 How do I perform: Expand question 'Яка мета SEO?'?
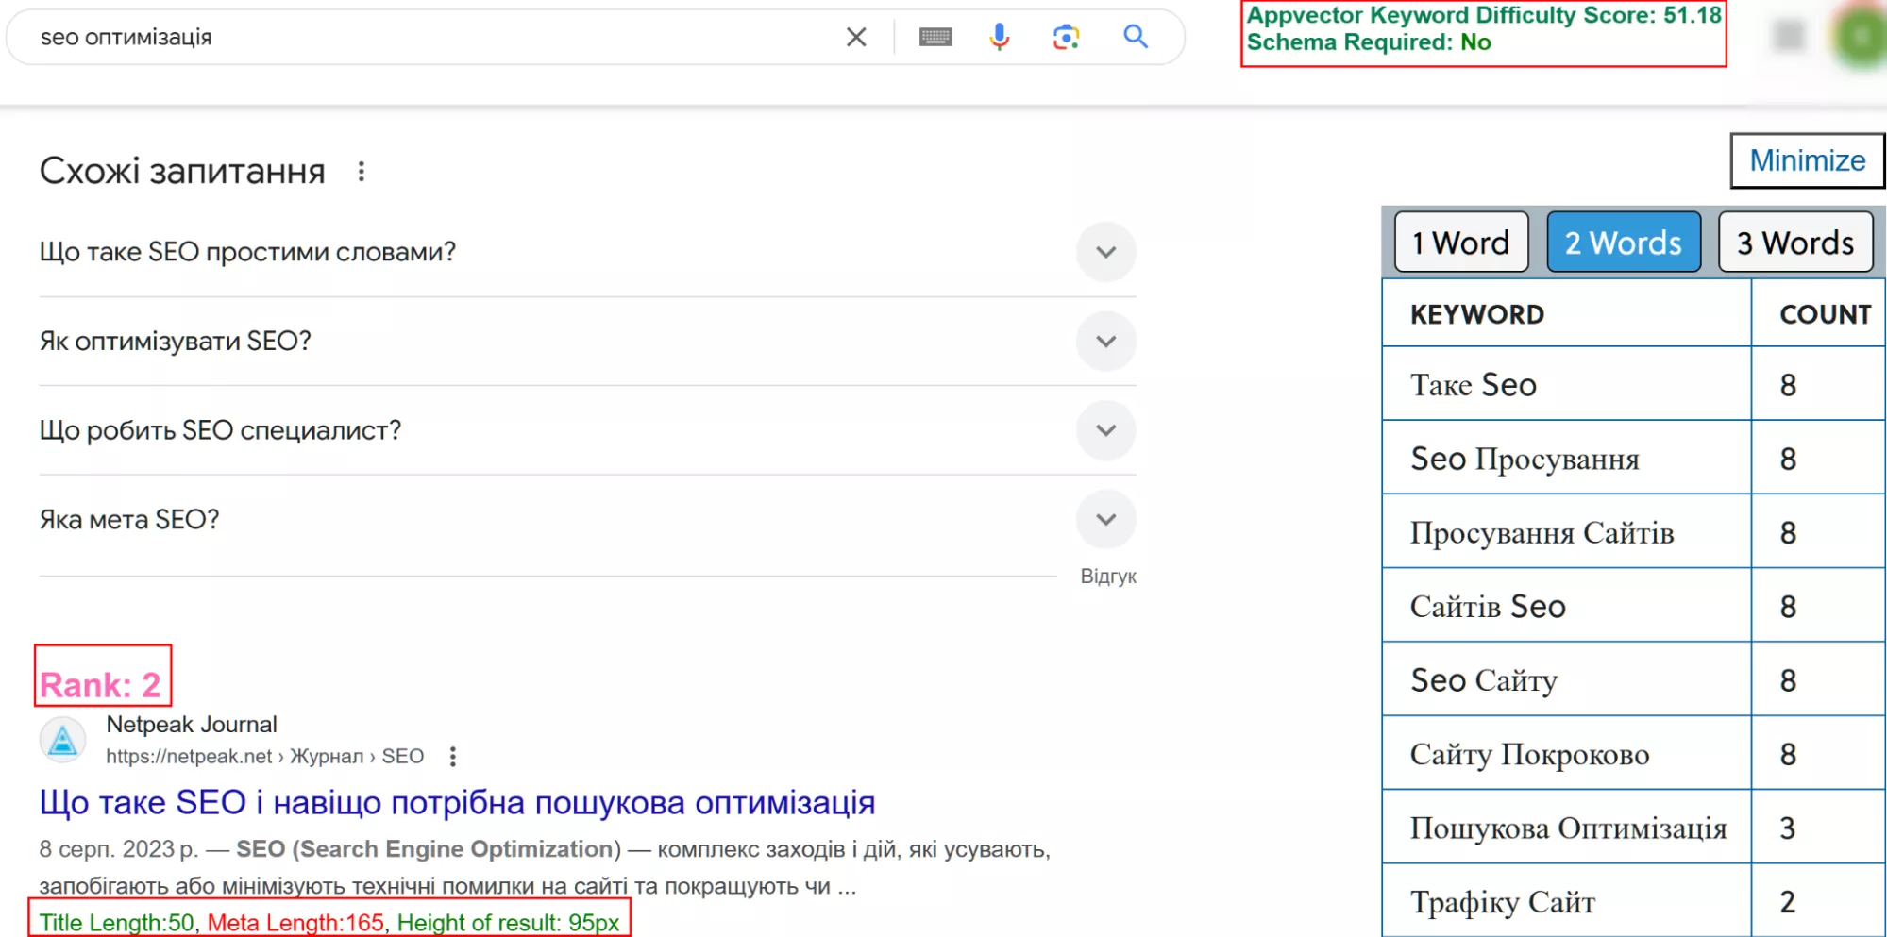tap(1105, 518)
